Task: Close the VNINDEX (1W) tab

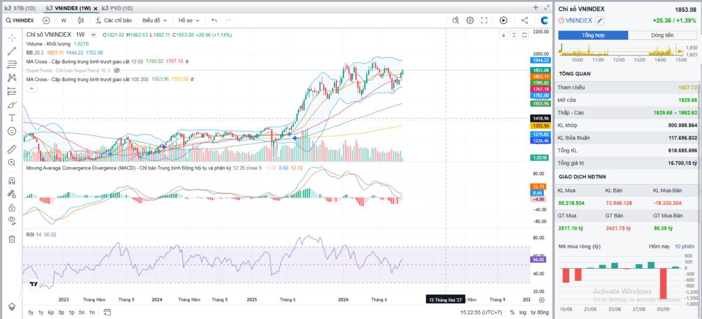Action: click(x=95, y=8)
